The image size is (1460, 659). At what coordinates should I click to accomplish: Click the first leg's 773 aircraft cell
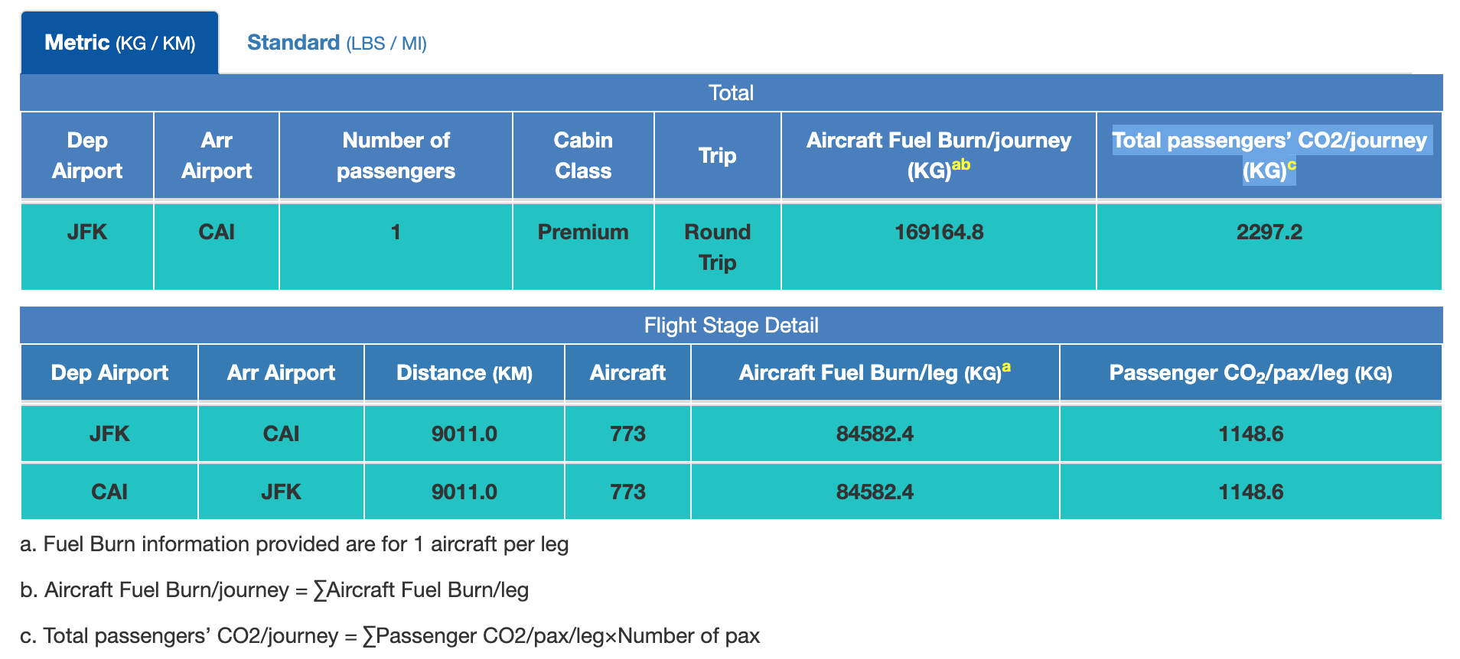627,434
